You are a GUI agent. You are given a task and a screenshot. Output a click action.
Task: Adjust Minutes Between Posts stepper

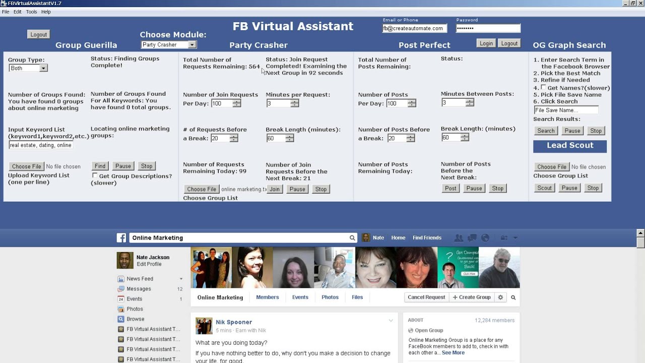(x=470, y=102)
